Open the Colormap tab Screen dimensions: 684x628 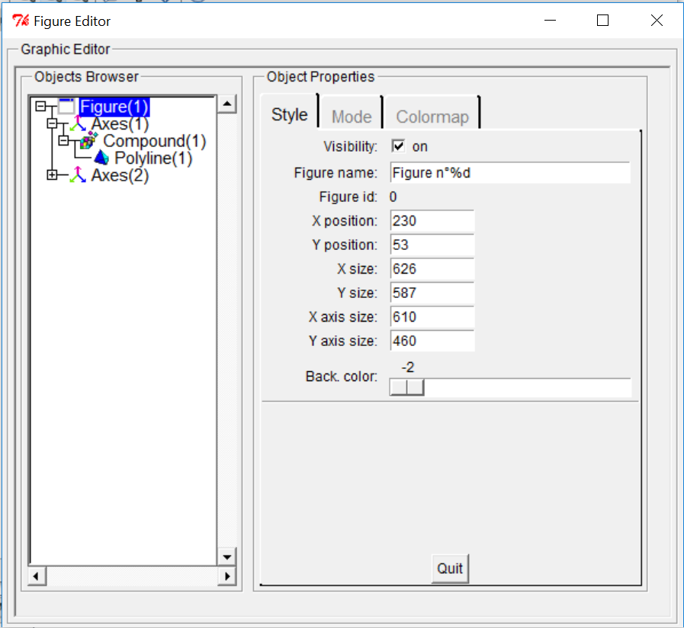(432, 117)
